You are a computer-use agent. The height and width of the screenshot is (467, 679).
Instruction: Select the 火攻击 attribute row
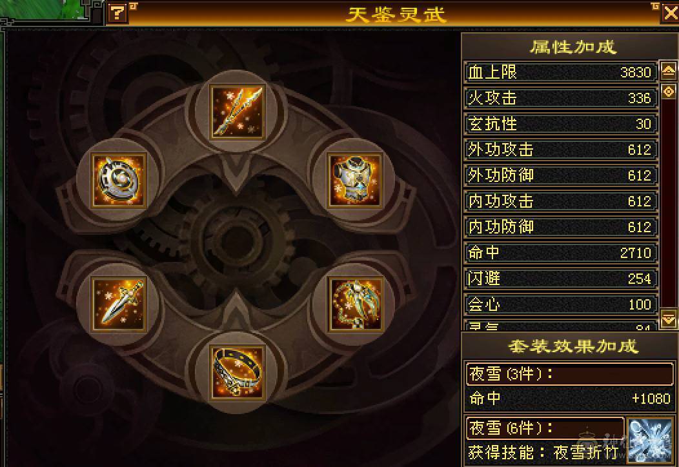pos(561,98)
